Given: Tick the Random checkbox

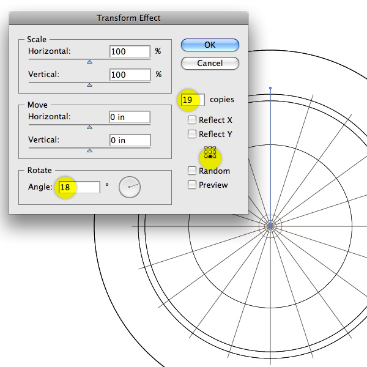Looking at the screenshot, I should [x=192, y=171].
